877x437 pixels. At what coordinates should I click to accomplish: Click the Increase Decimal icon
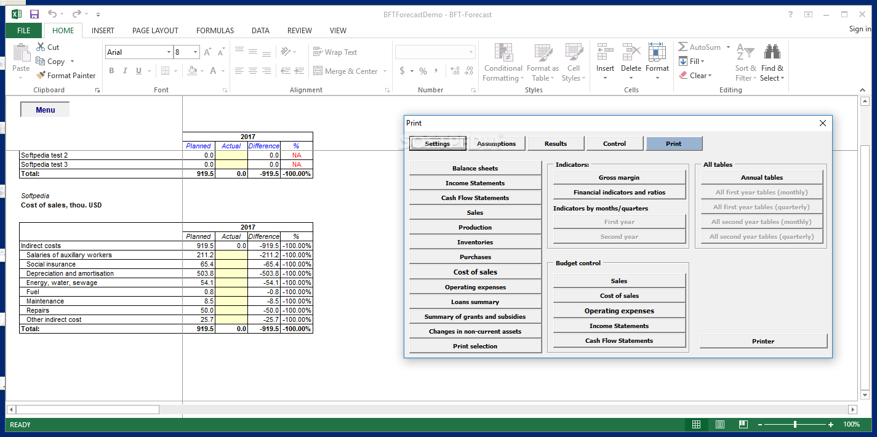(455, 71)
